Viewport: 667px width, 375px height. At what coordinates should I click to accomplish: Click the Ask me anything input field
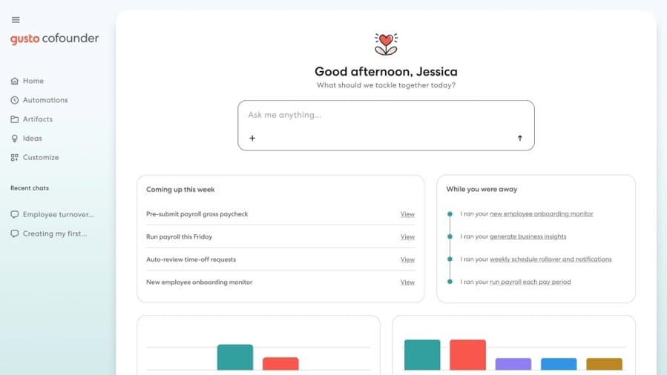click(386, 125)
